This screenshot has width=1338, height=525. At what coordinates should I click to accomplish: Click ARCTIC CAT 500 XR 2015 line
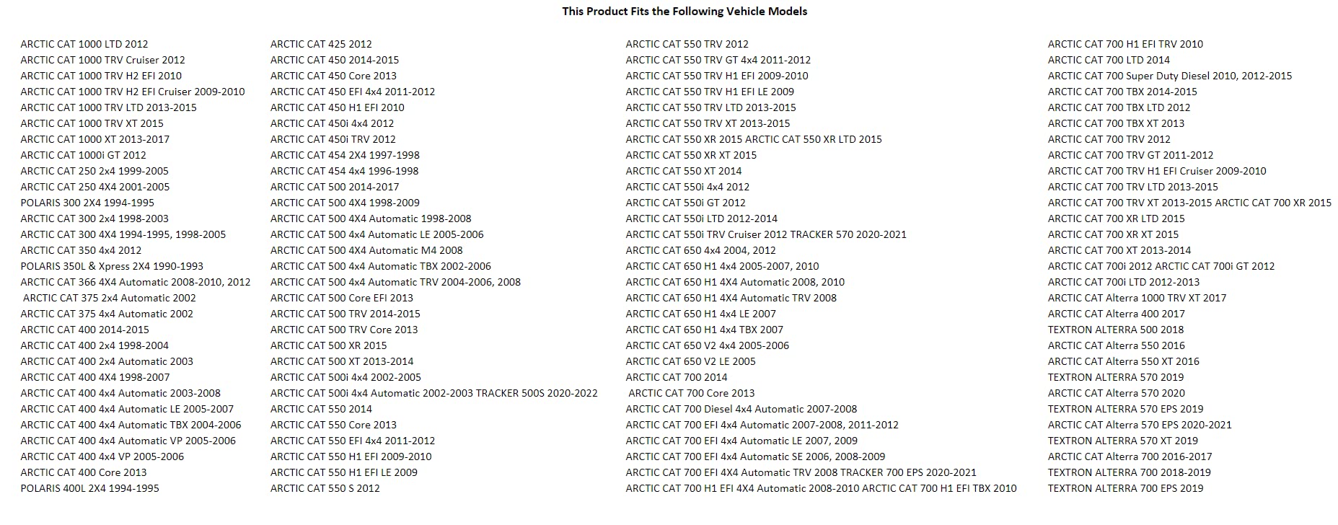[328, 345]
